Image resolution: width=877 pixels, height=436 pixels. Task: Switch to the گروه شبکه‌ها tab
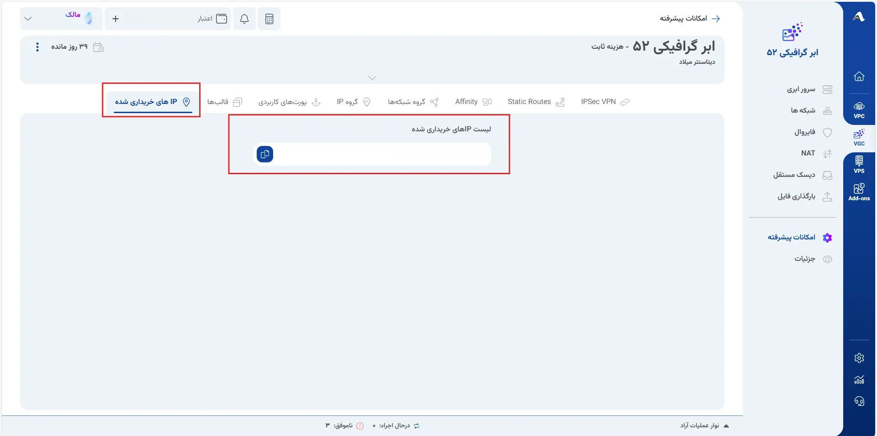coord(413,102)
